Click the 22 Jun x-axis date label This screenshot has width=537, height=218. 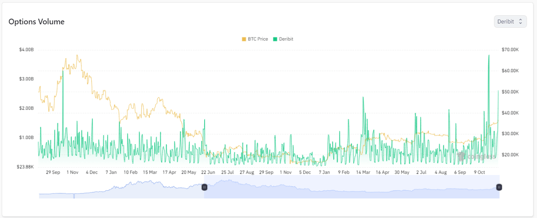click(208, 172)
